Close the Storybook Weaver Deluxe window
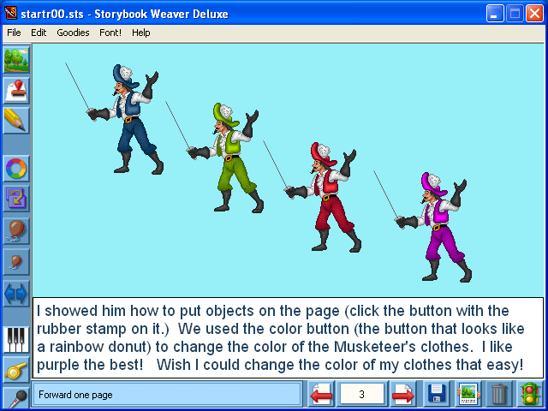The image size is (548, 411). pos(534,14)
